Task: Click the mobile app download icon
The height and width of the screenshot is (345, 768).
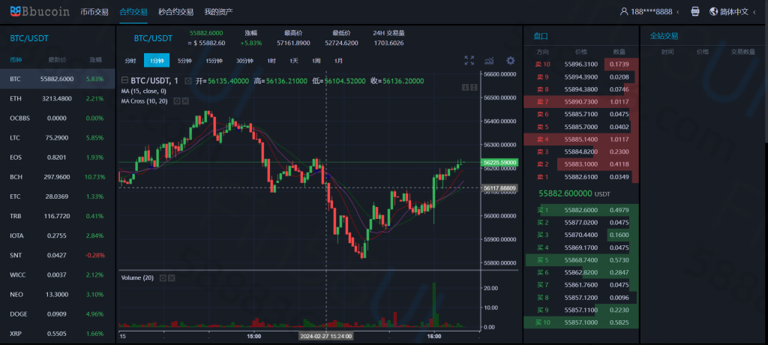Action: 694,12
